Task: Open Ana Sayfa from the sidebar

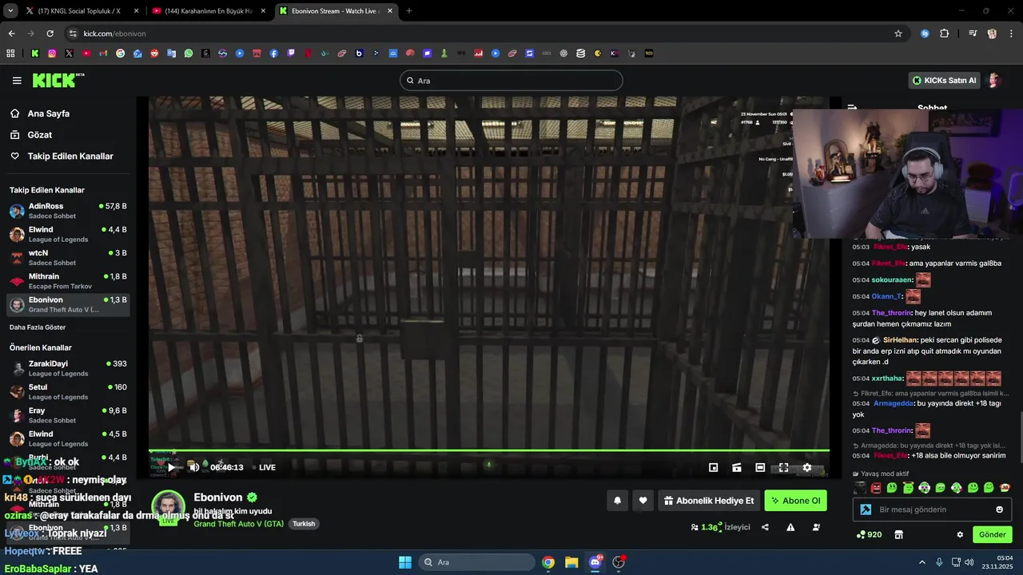Action: [48, 113]
